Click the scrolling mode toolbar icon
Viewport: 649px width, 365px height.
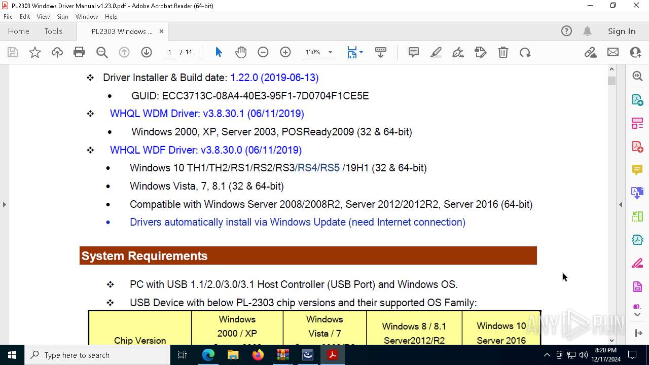[x=381, y=52]
